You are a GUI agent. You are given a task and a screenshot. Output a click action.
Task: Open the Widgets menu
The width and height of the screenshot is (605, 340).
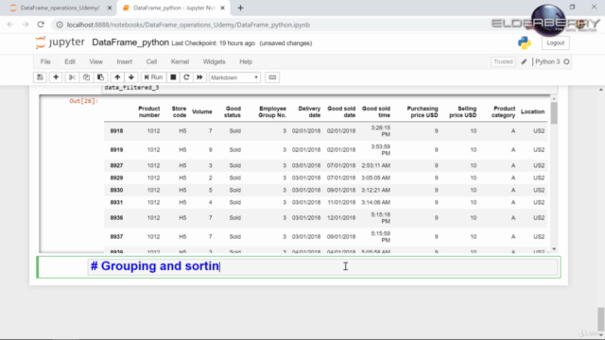point(215,61)
